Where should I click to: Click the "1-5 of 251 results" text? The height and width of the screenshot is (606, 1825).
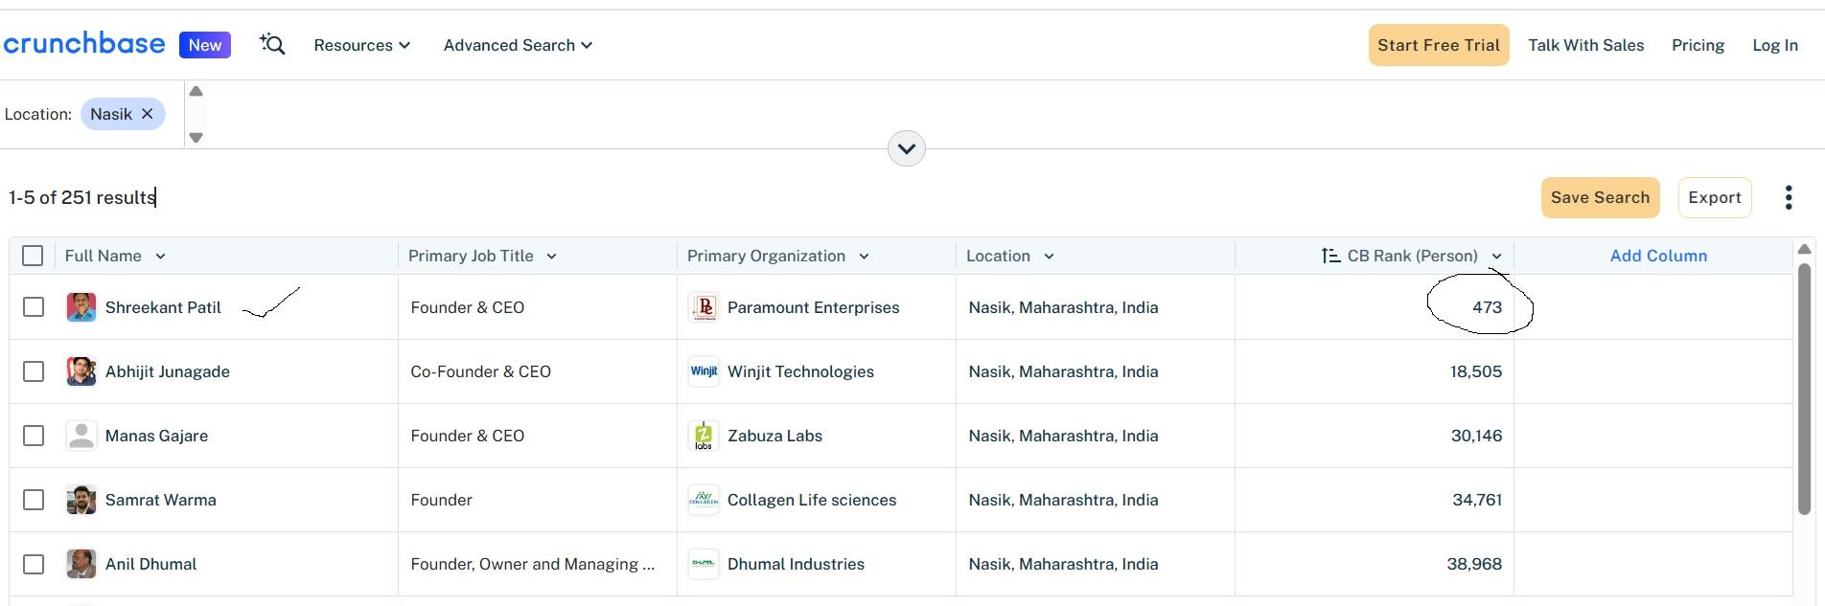[82, 197]
